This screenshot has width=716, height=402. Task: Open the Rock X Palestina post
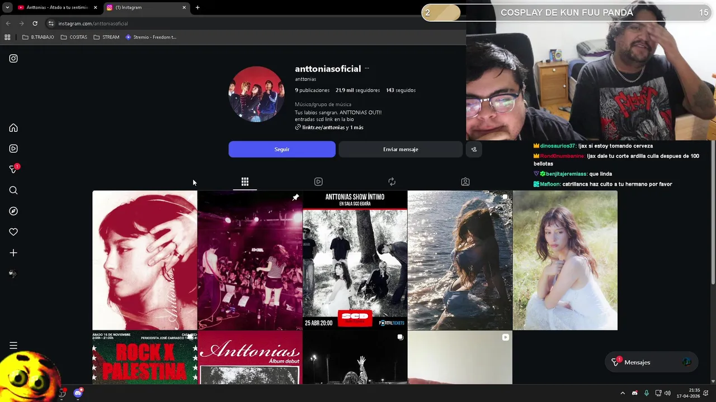pos(145,357)
